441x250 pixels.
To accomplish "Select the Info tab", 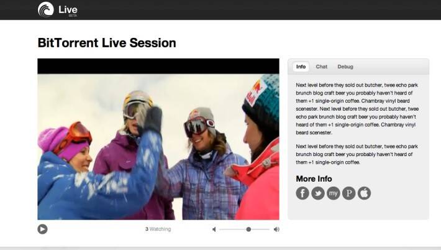I will (301, 67).
